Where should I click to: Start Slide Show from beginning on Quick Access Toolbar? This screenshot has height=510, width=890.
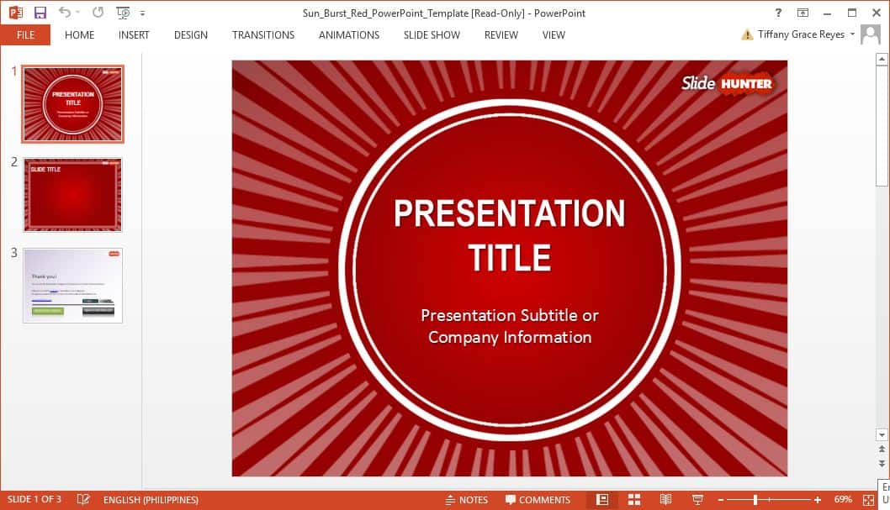(122, 13)
